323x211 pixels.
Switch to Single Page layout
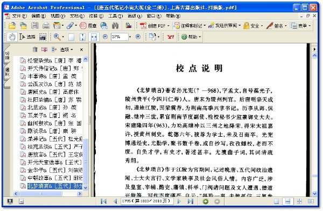pos(277,201)
